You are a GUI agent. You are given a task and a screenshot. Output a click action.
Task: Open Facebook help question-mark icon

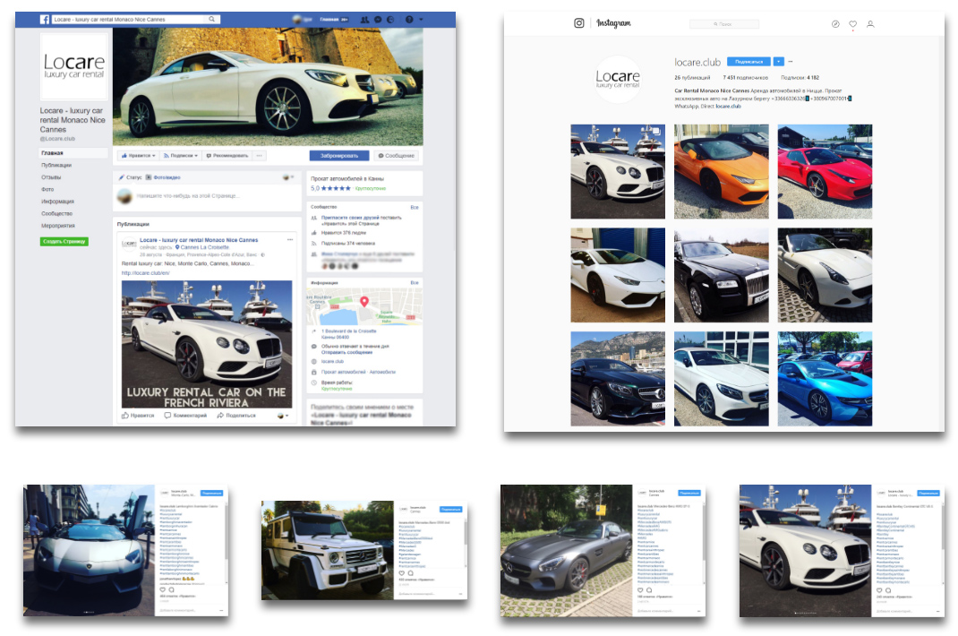[409, 20]
